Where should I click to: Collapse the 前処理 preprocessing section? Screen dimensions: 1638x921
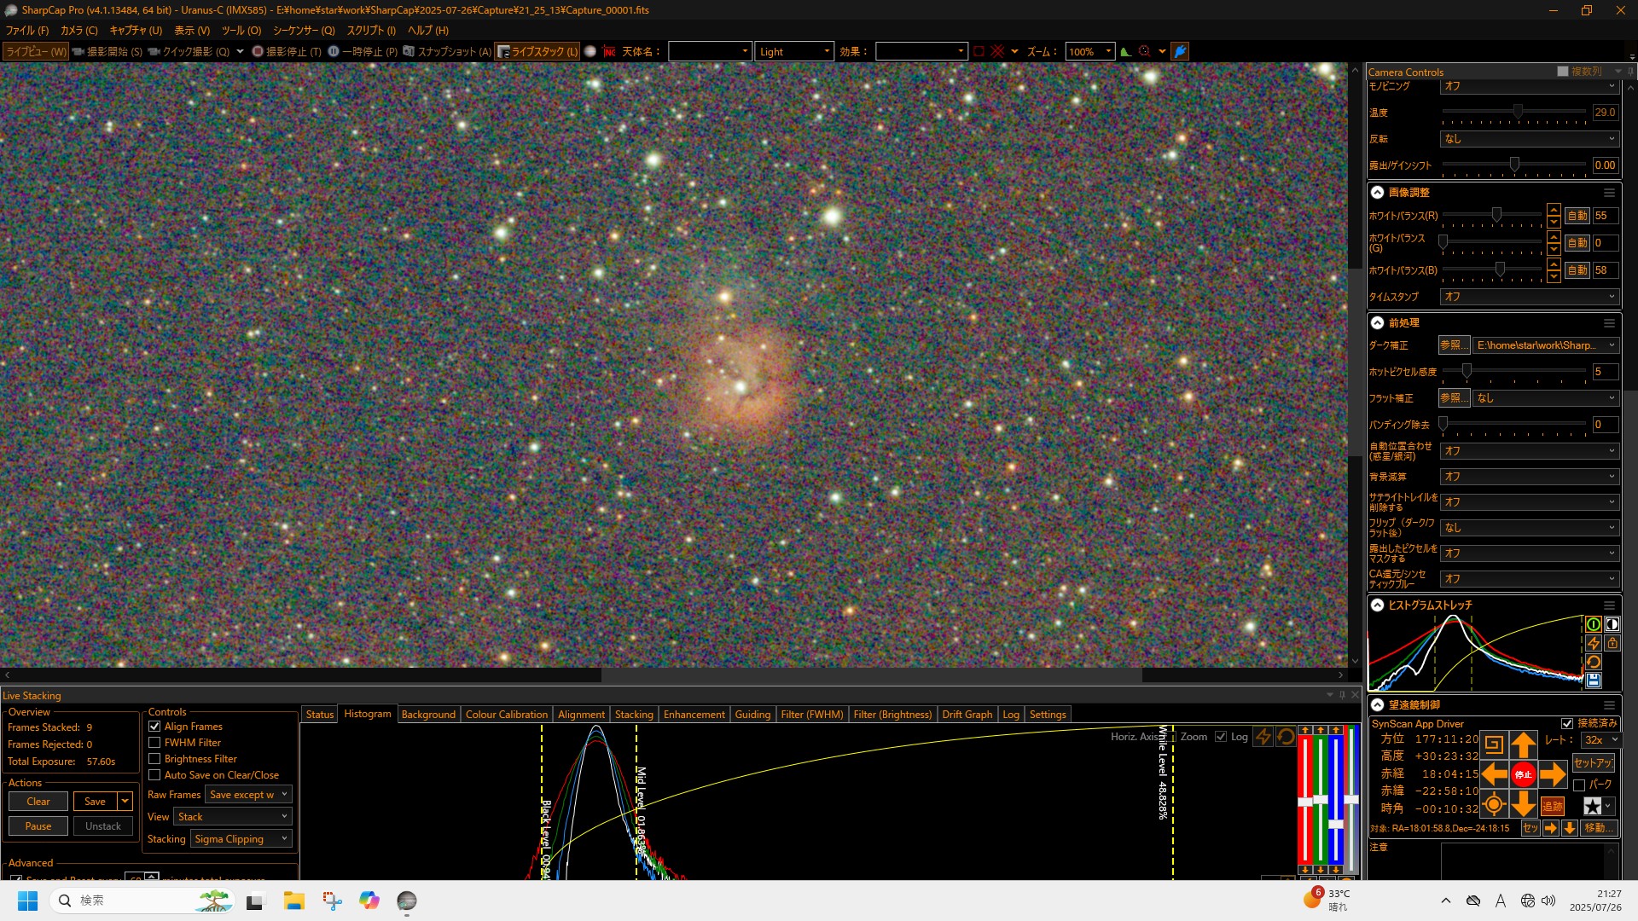coord(1377,323)
